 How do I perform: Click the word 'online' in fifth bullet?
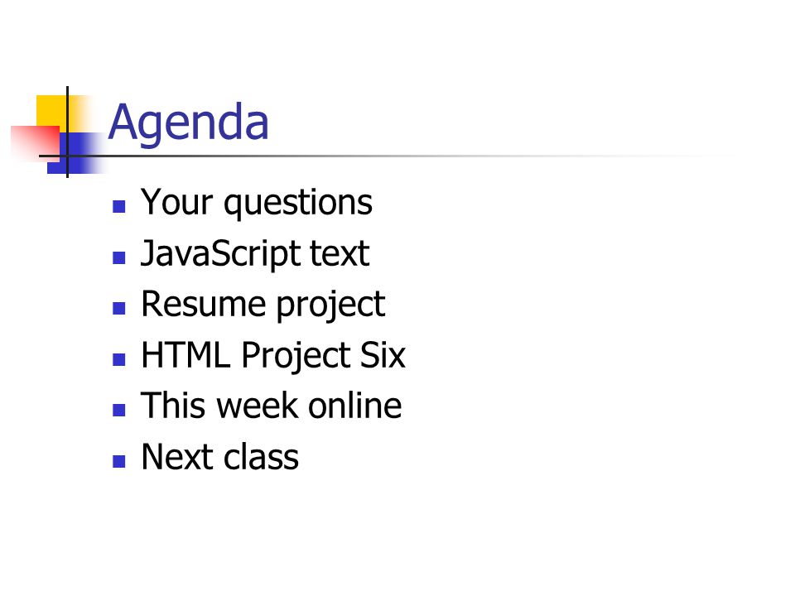tap(355, 406)
